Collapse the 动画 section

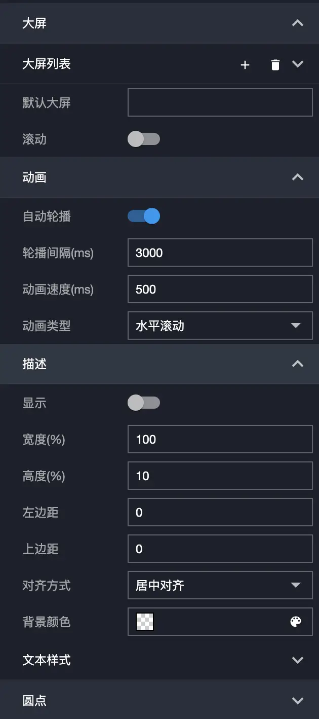[298, 177]
